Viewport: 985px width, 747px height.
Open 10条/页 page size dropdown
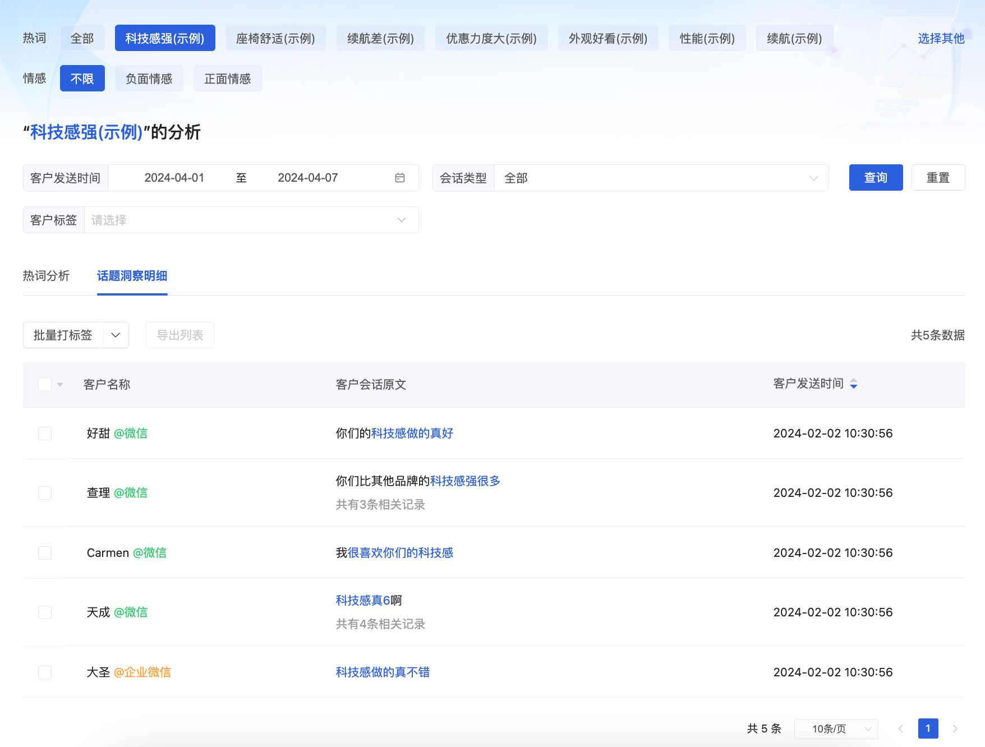(836, 728)
